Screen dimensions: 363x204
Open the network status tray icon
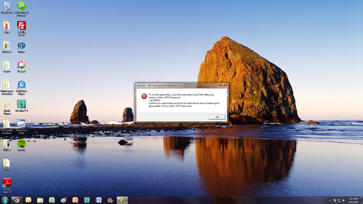tap(339, 200)
